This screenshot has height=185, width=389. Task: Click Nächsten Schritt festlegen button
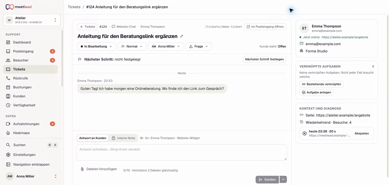coord(264,59)
